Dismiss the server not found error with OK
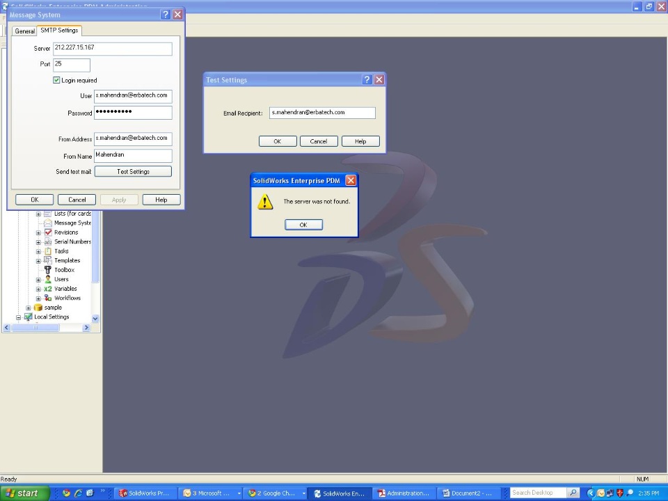This screenshot has width=668, height=501. (x=304, y=225)
